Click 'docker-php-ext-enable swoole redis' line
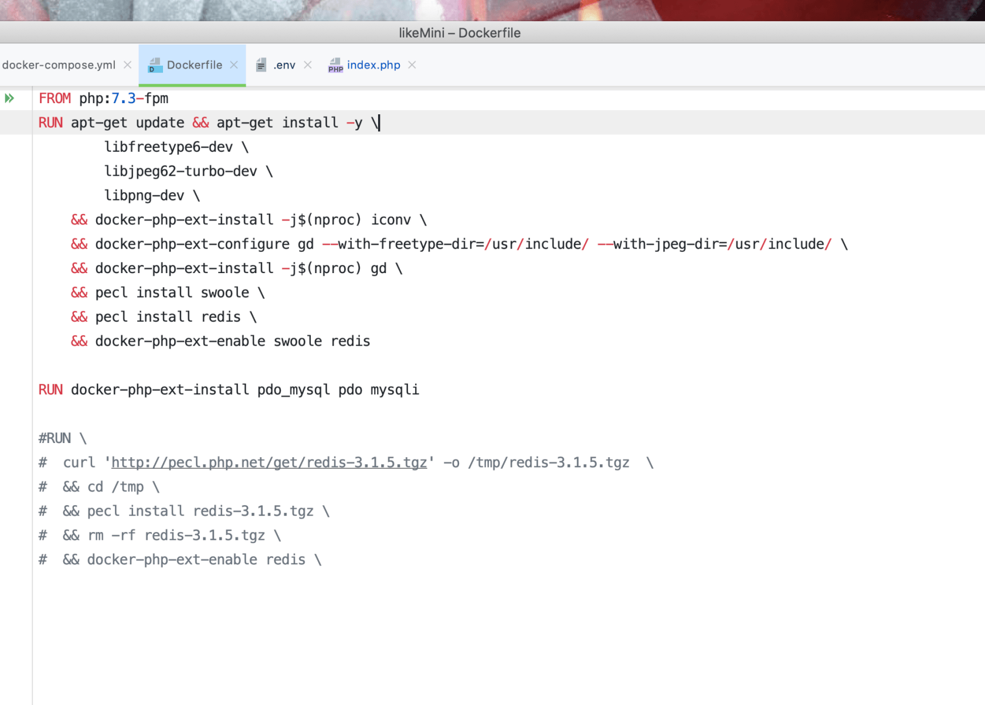Image resolution: width=985 pixels, height=705 pixels. [220, 341]
